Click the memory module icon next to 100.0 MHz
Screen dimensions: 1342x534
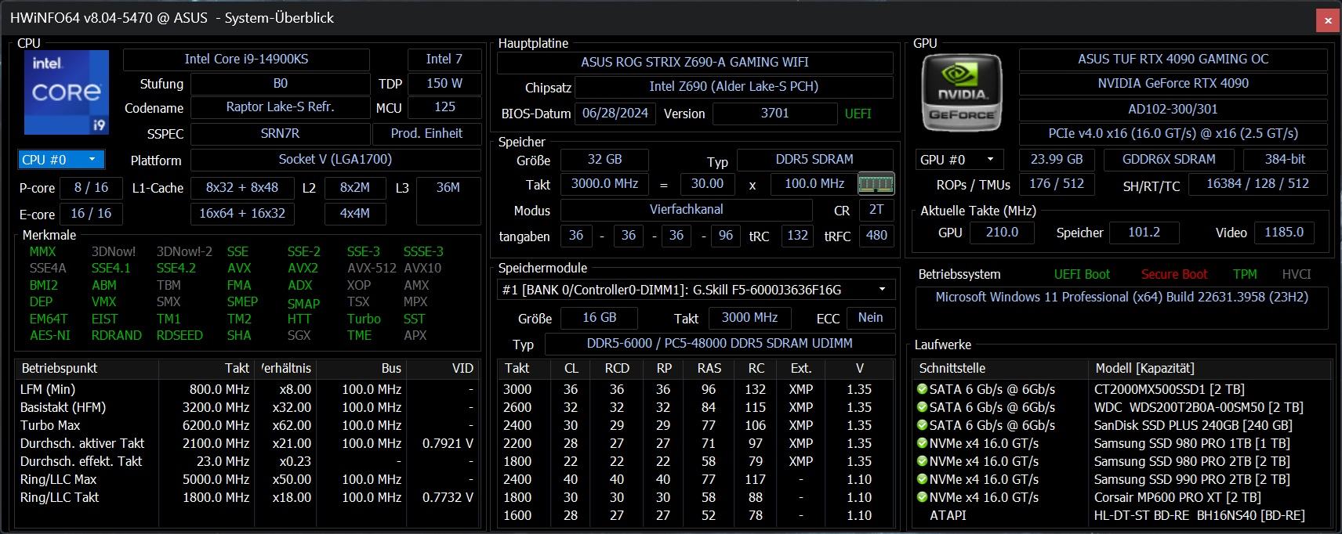pyautogui.click(x=876, y=184)
